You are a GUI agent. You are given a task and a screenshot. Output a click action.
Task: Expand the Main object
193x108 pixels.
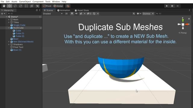pos(9,19)
